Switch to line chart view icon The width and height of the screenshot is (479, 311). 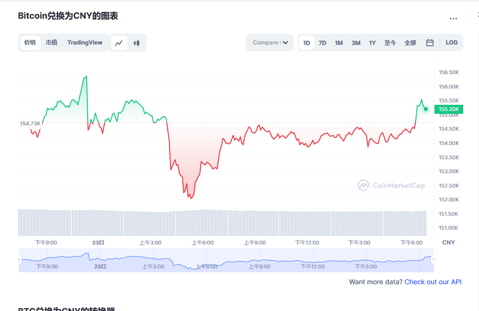coord(119,43)
